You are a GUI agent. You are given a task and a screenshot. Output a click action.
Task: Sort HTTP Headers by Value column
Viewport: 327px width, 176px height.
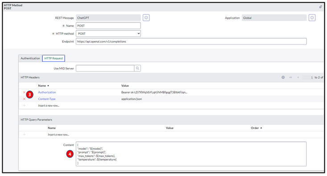point(125,86)
